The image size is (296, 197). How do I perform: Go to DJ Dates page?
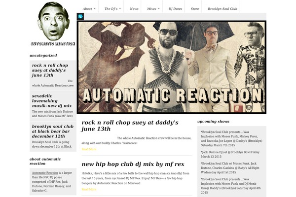(x=175, y=9)
